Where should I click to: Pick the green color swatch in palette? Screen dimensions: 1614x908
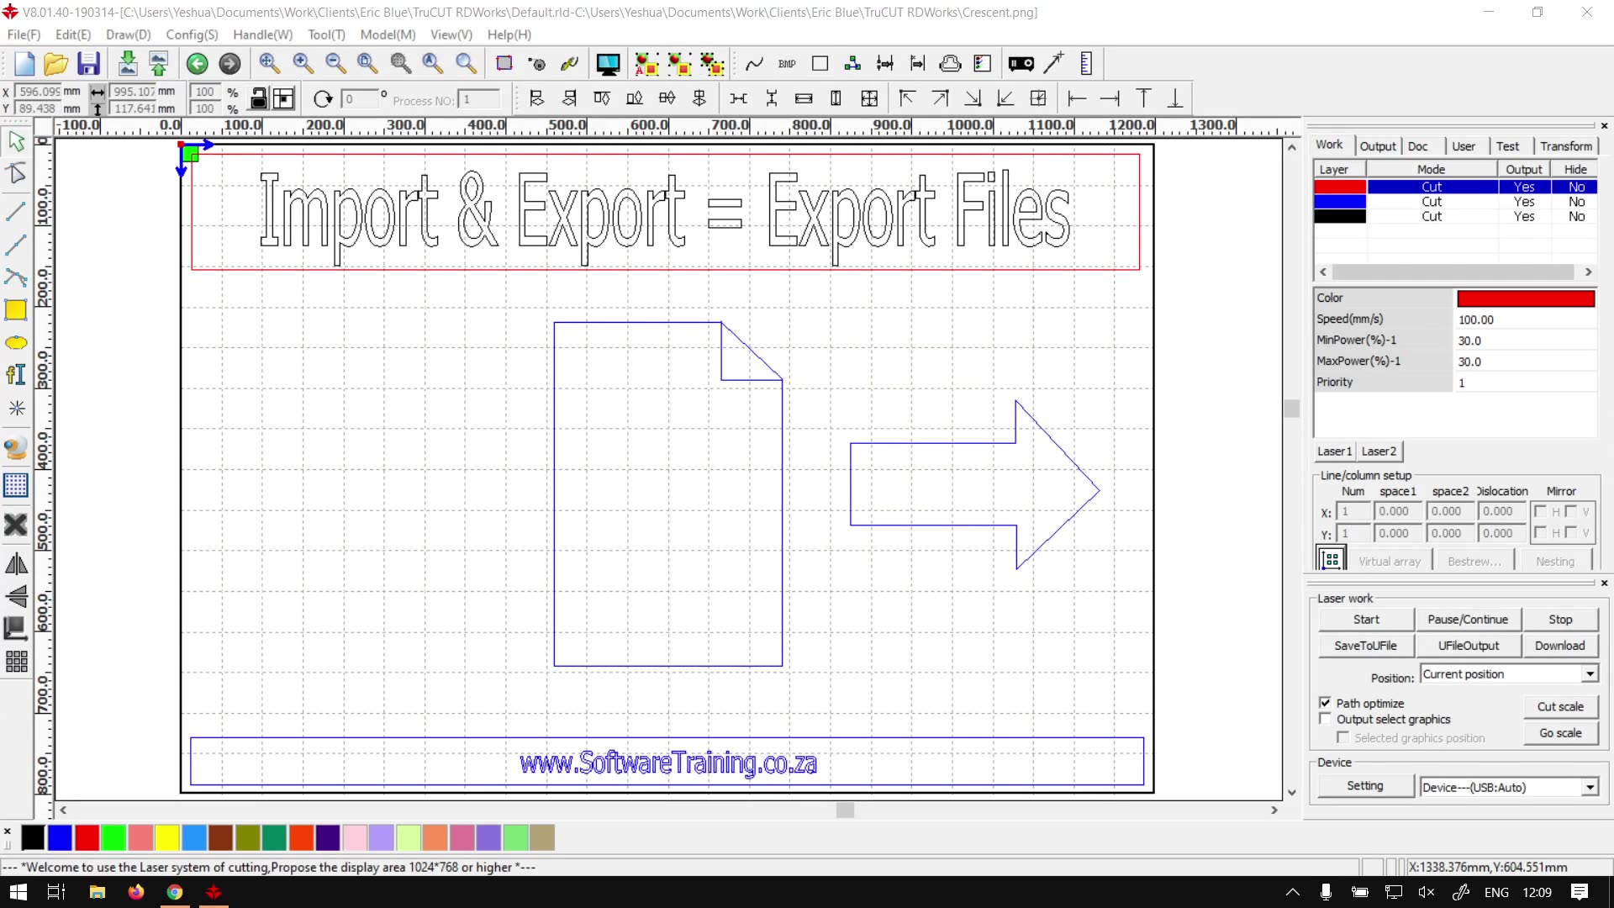point(113,837)
